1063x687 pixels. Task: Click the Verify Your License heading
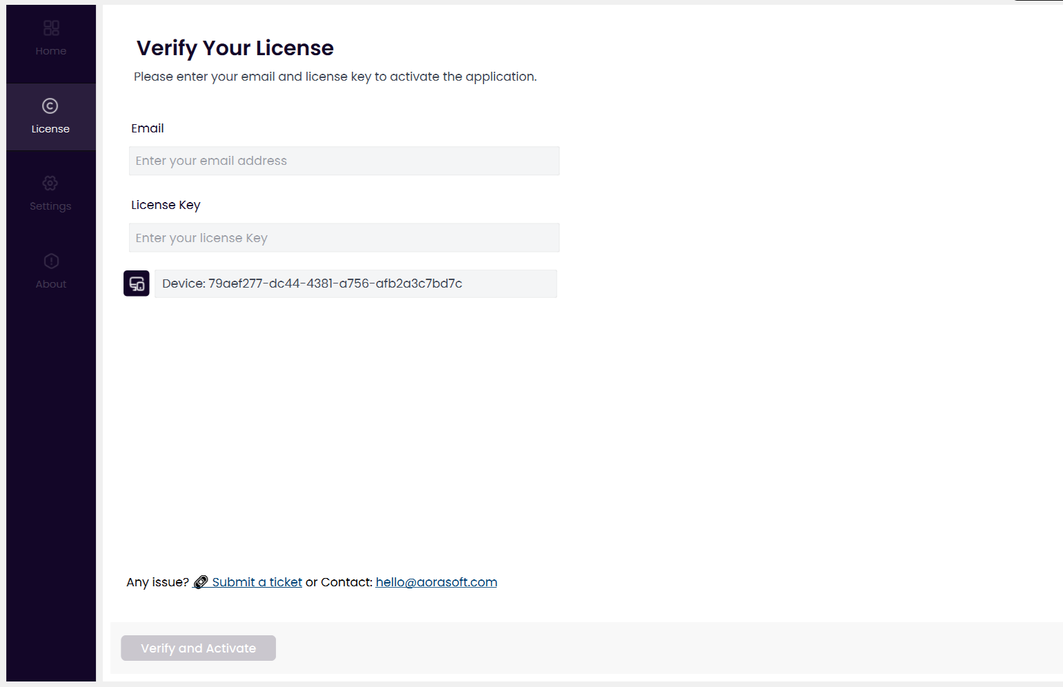tap(235, 48)
